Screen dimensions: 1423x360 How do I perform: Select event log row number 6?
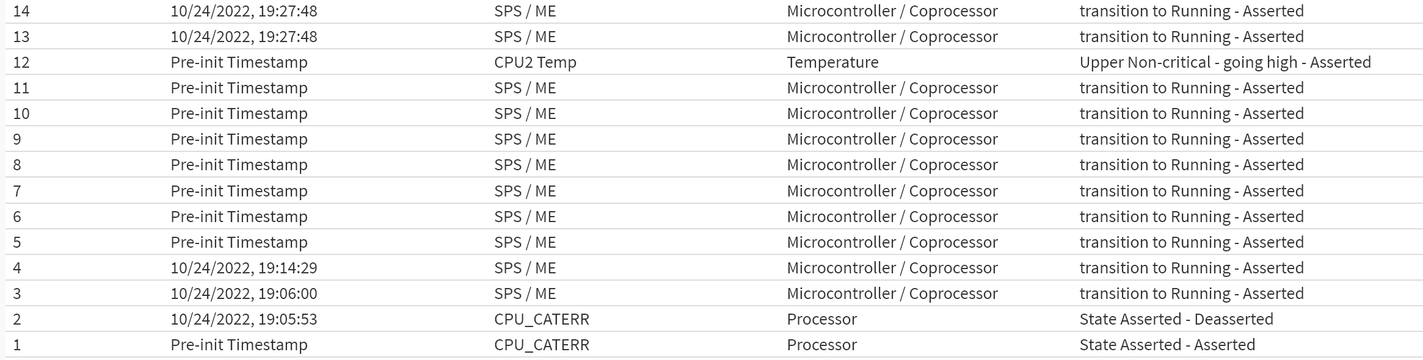[714, 217]
